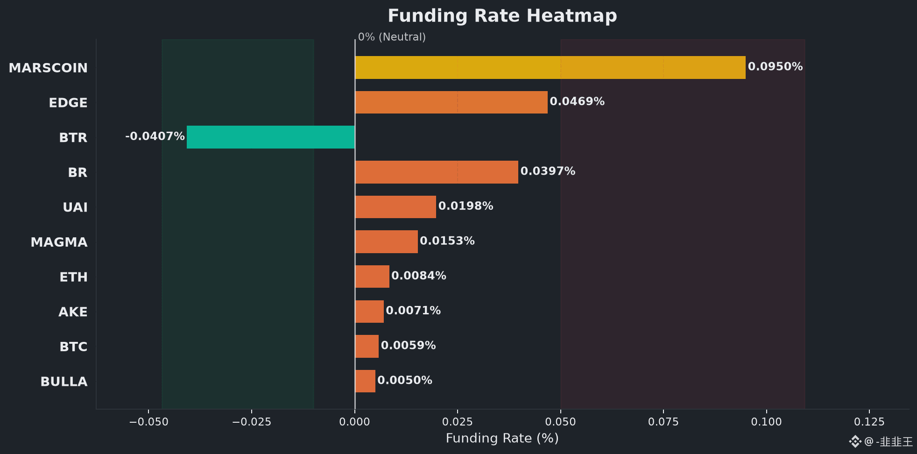Viewport: 917px width, 454px height.
Task: Click the 0% (Neutral) line label
Action: 392,37
